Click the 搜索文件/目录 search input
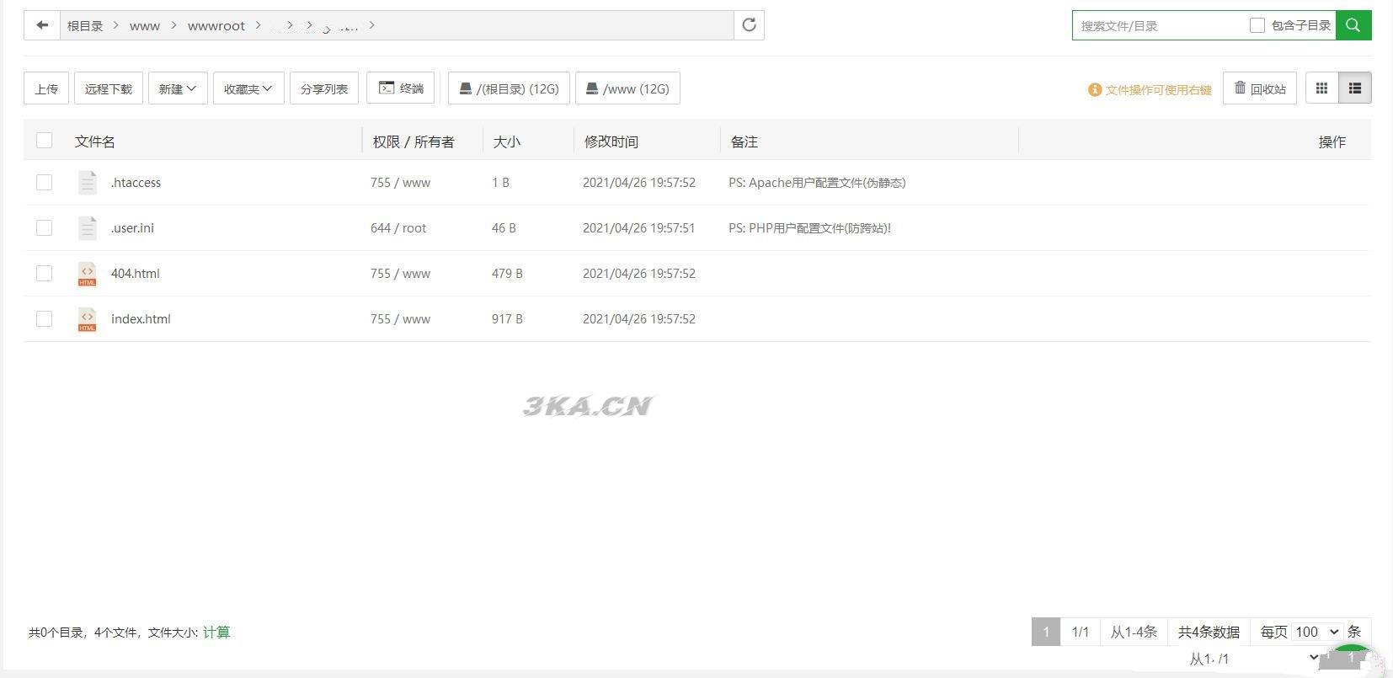This screenshot has width=1393, height=678. pyautogui.click(x=1161, y=25)
